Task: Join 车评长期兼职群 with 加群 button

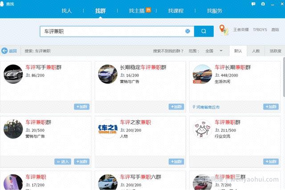Action: (271, 107)
